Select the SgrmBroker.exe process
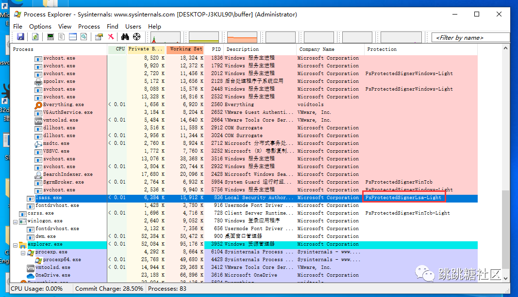The height and width of the screenshot is (297, 518). click(x=64, y=182)
